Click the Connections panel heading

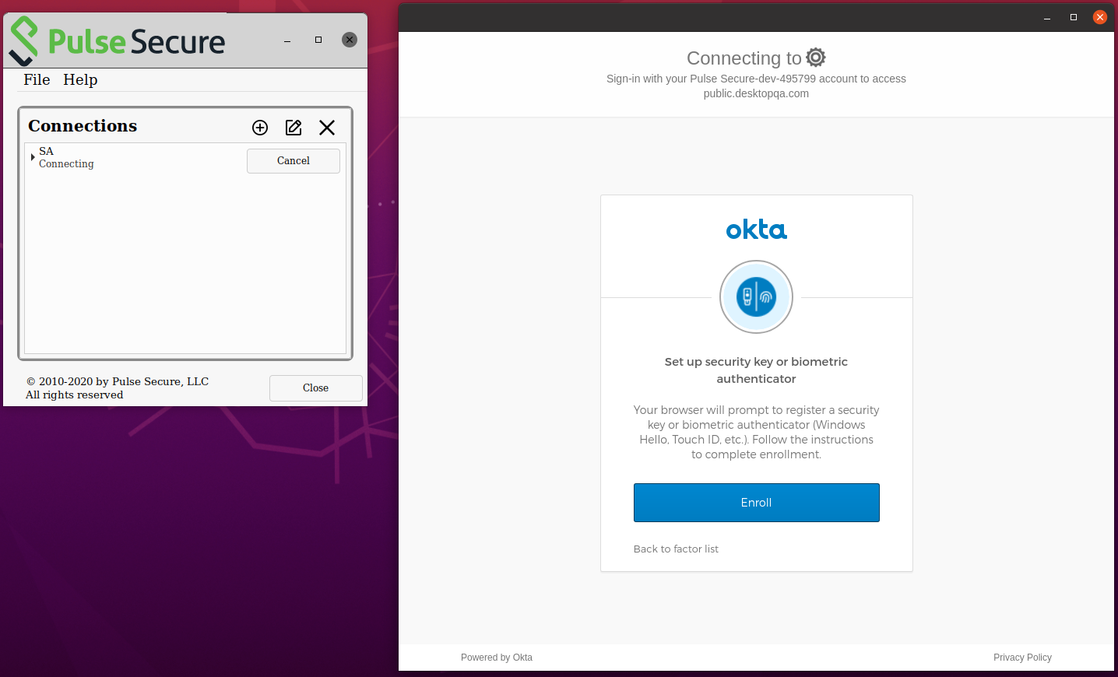(83, 125)
